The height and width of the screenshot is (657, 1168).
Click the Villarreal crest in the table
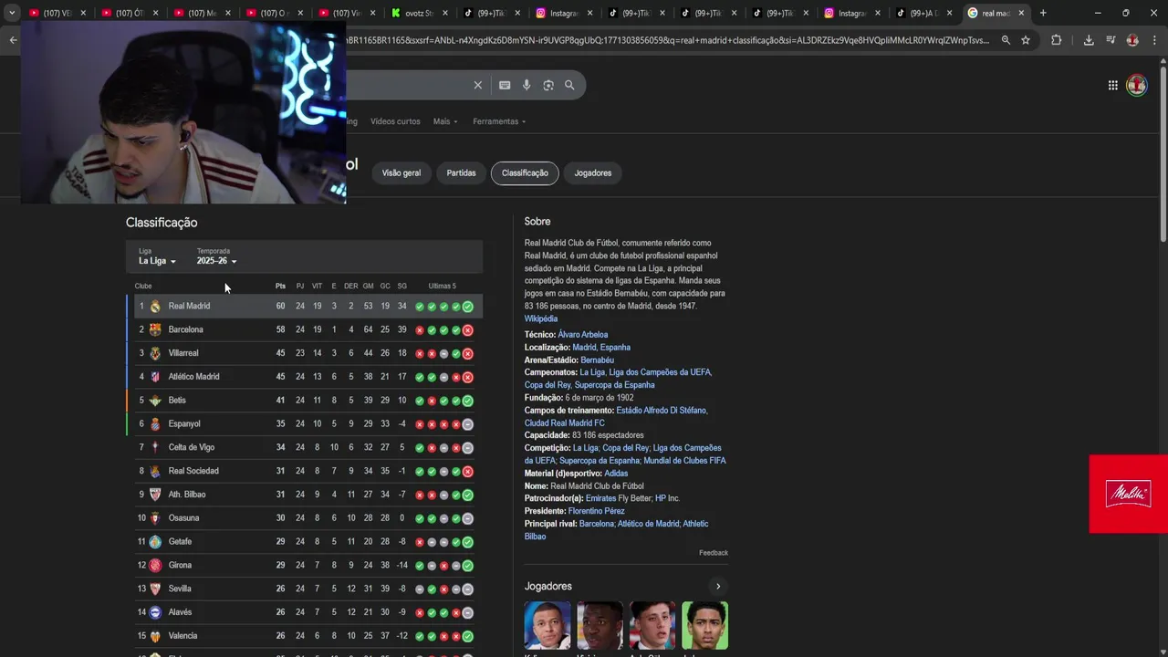click(x=155, y=353)
